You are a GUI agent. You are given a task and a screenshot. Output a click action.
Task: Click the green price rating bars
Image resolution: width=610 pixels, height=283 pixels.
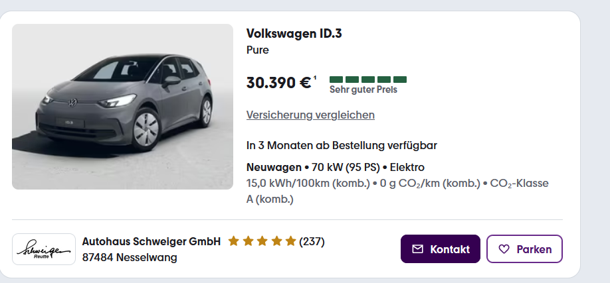click(x=367, y=79)
